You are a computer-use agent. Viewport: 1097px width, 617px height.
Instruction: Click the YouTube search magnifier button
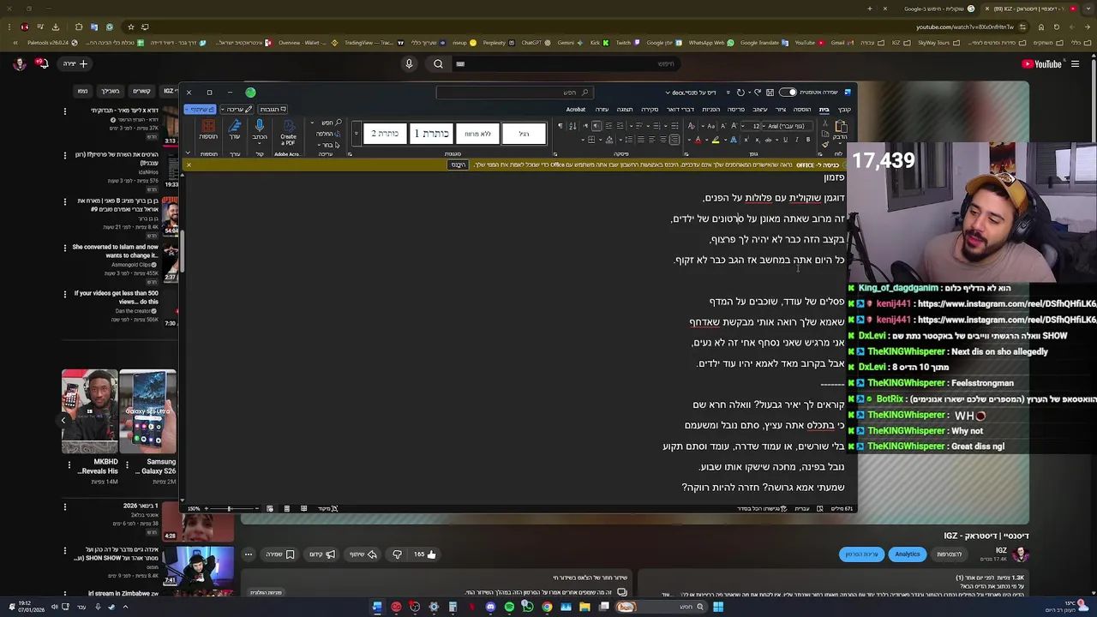438,63
